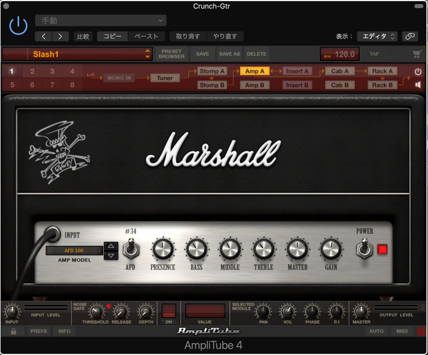Click the TAP tempo button

pos(374,54)
